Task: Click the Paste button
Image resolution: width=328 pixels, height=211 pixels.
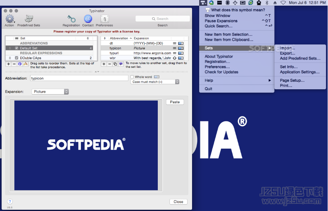Action: (175, 102)
